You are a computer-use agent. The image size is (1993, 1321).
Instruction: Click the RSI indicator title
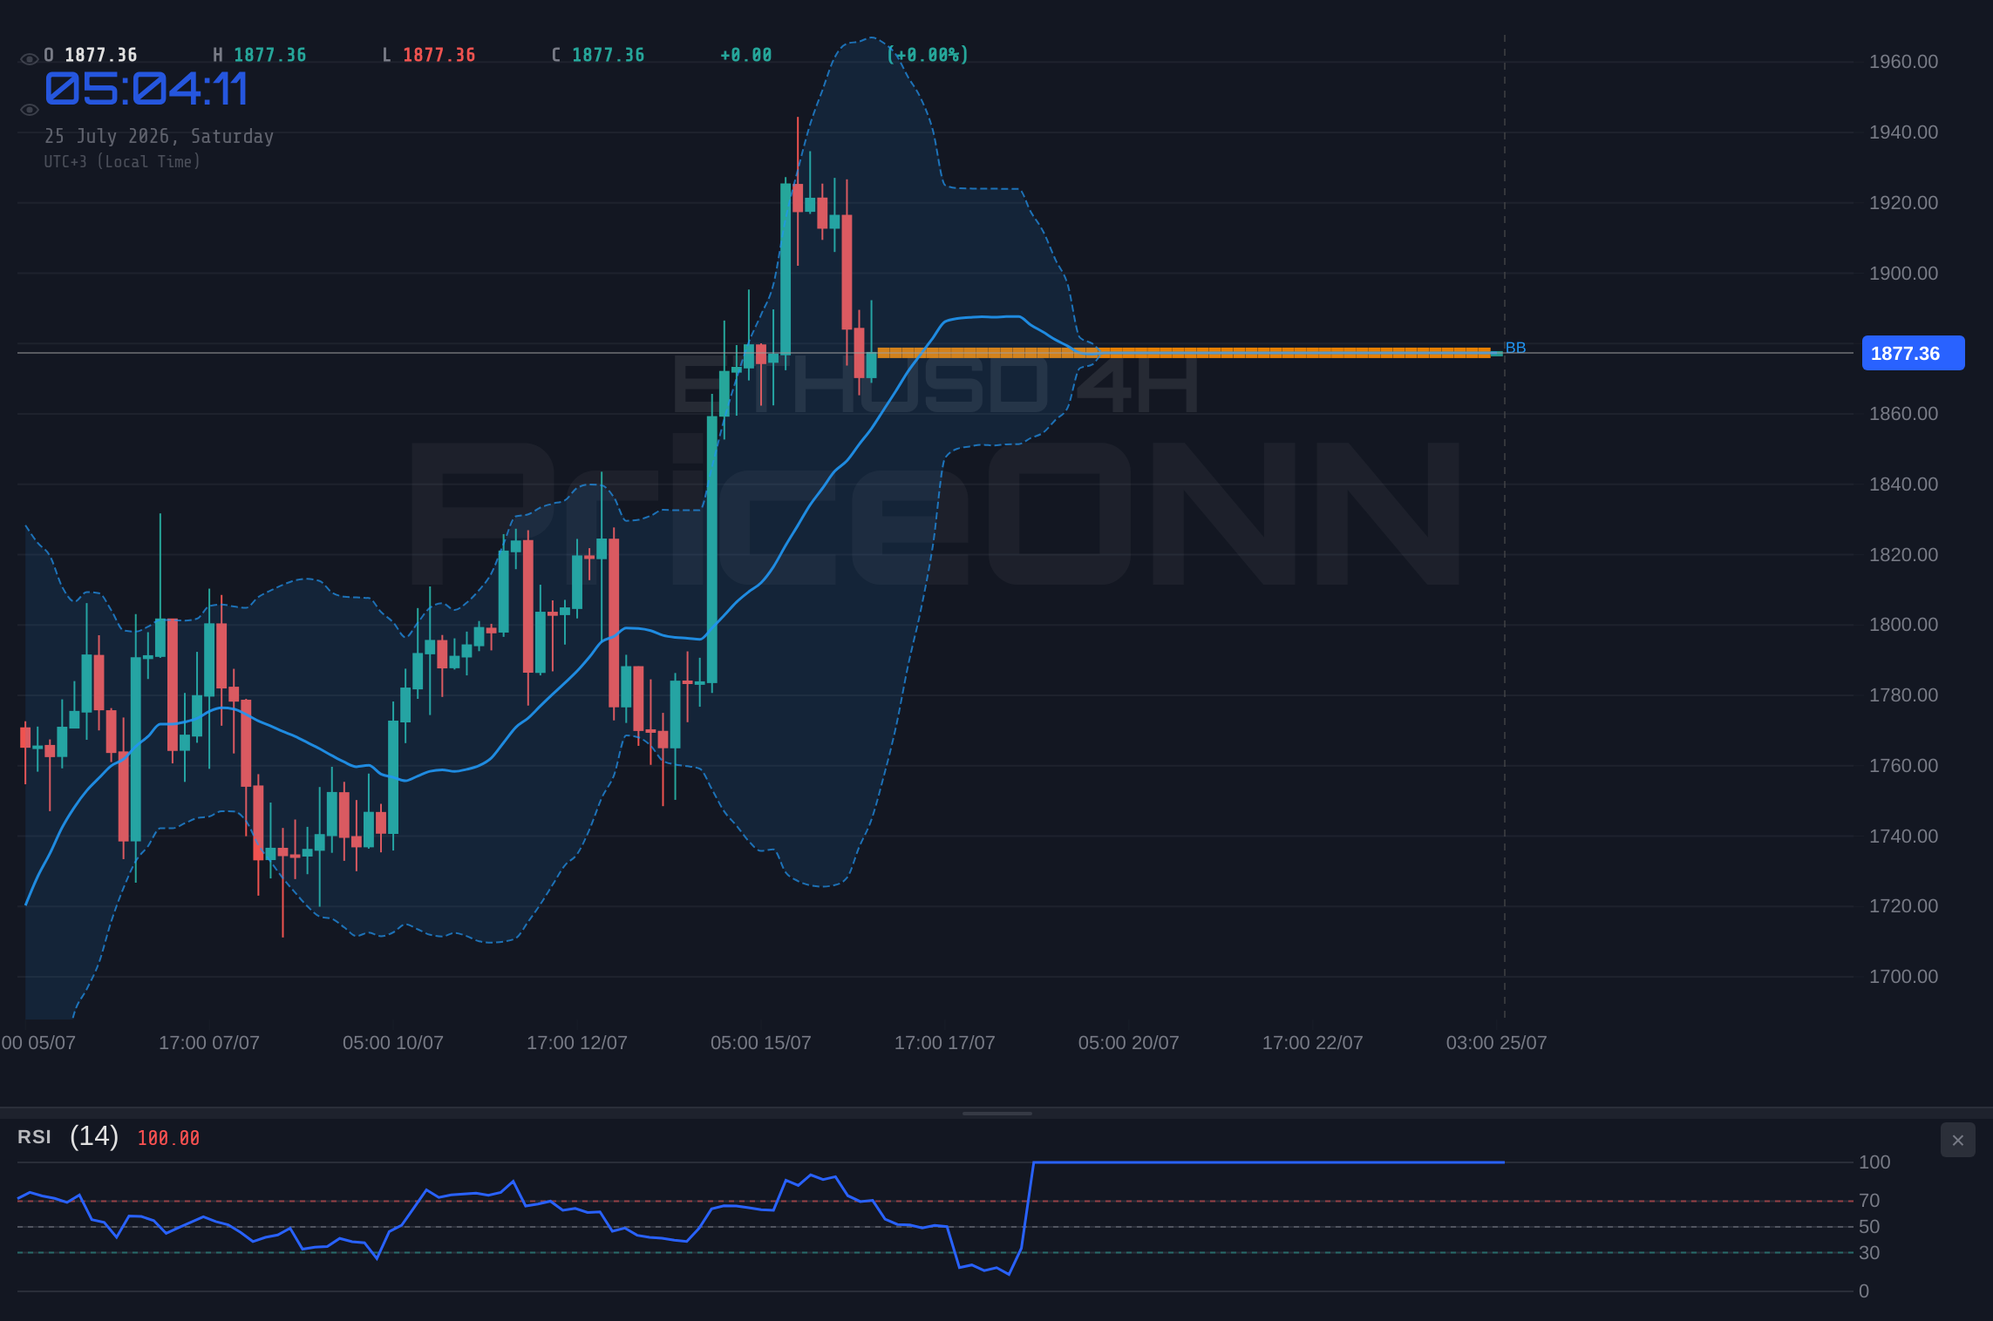point(34,1137)
